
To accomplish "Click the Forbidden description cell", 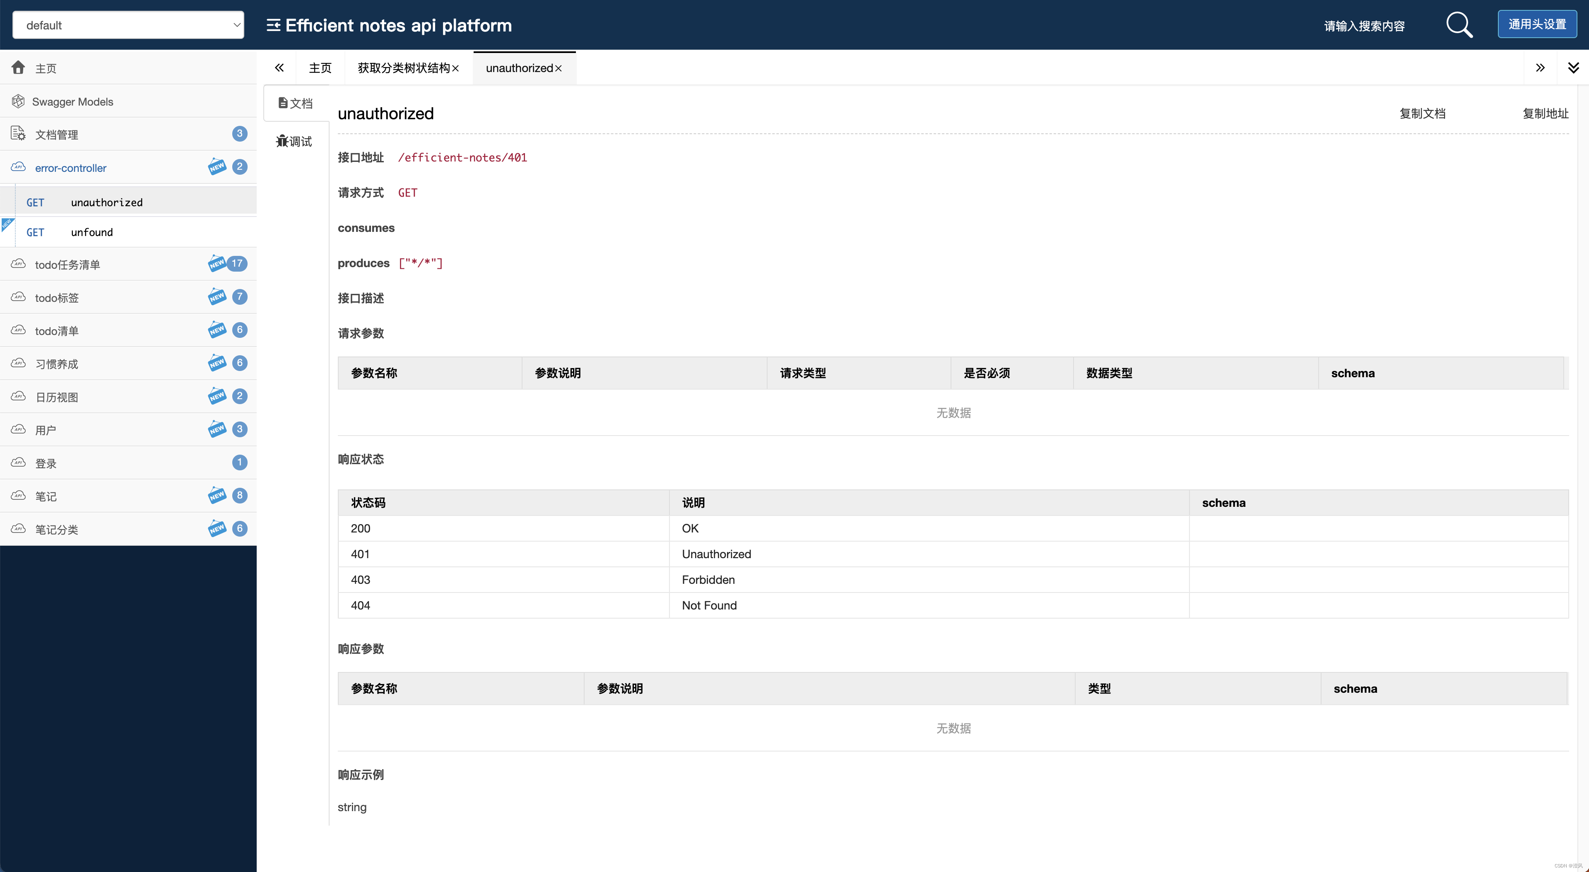I will [x=929, y=580].
